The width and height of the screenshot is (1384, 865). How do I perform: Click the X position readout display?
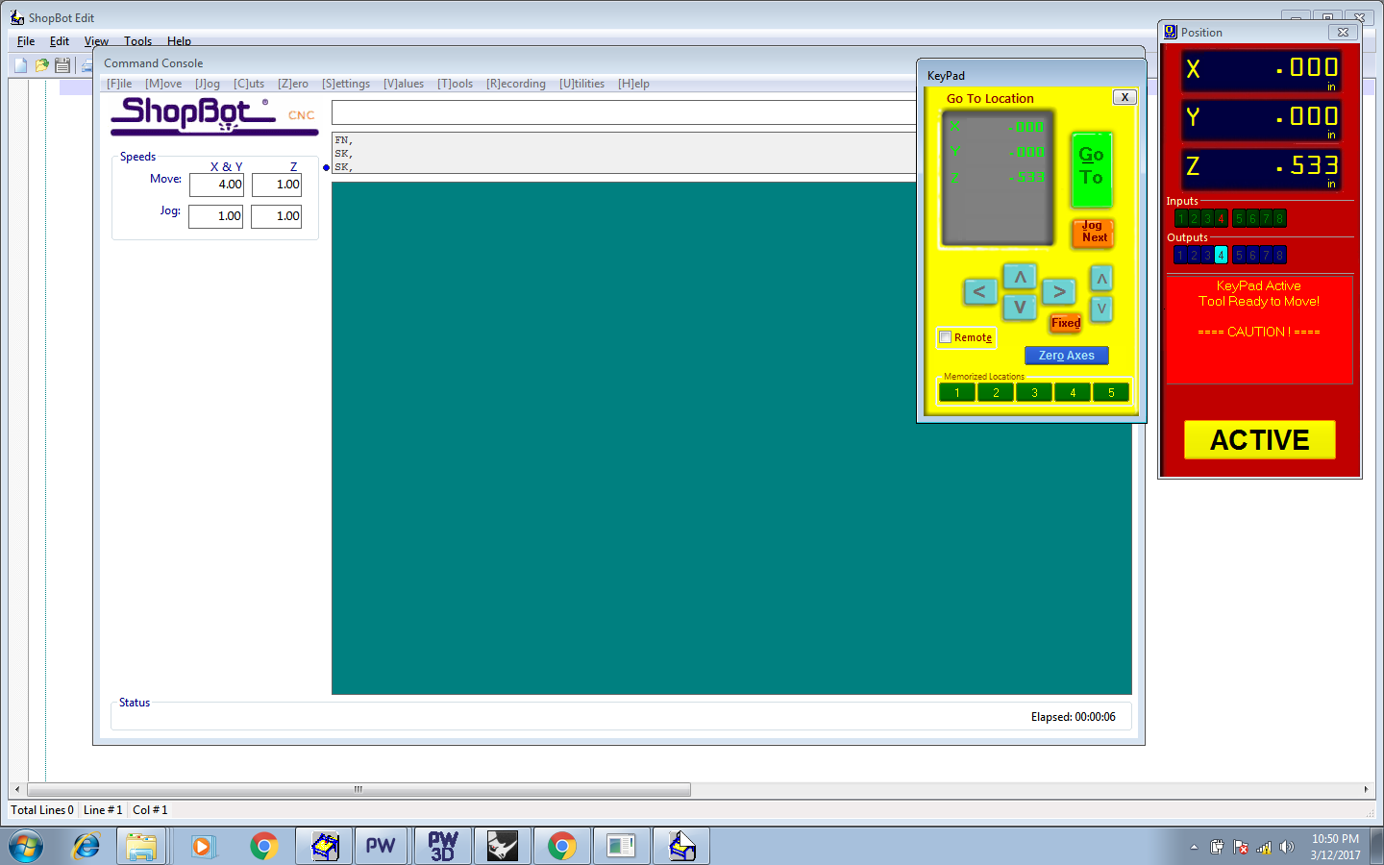point(1262,70)
